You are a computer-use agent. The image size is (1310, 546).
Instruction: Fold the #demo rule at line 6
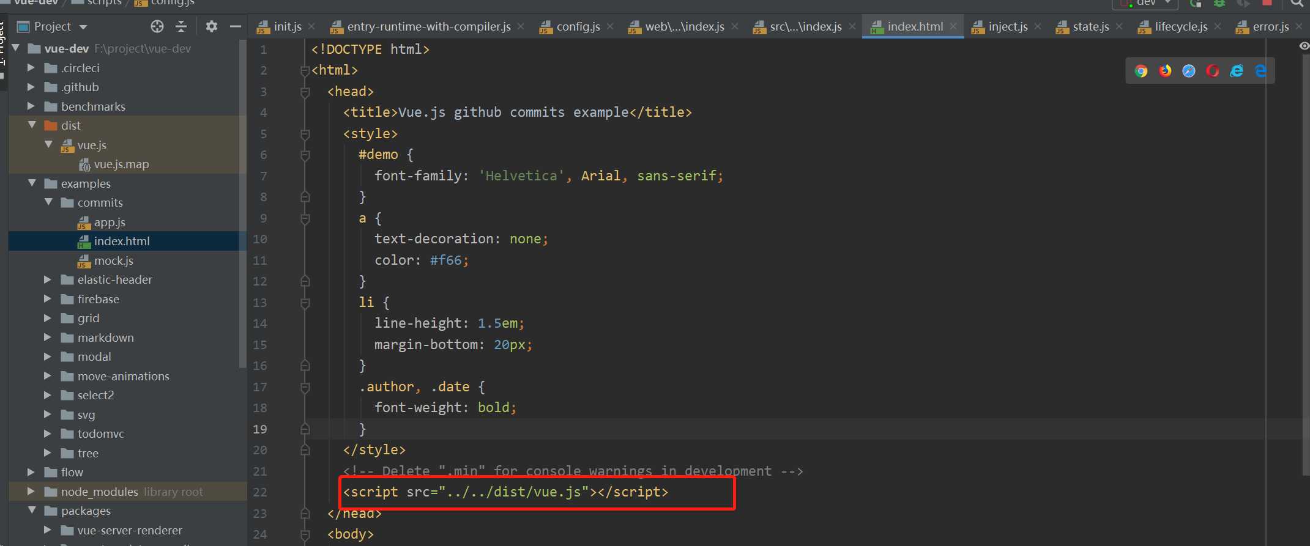(305, 155)
